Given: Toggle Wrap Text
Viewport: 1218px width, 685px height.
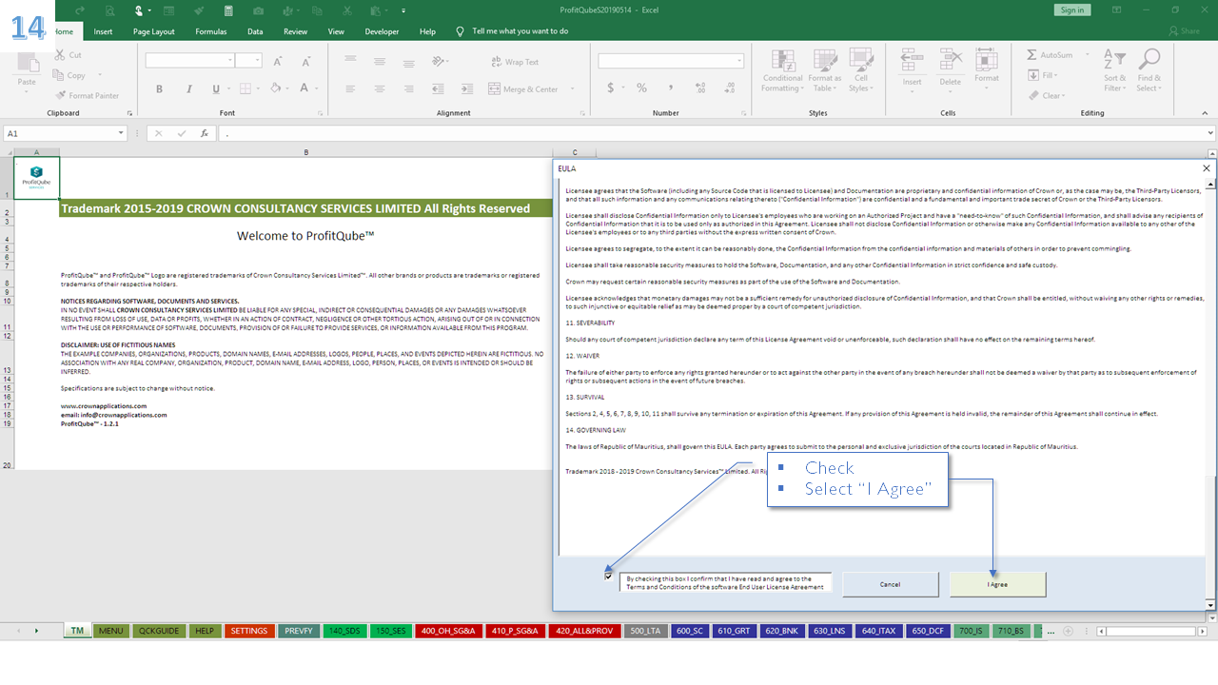Looking at the screenshot, I should pyautogui.click(x=515, y=62).
